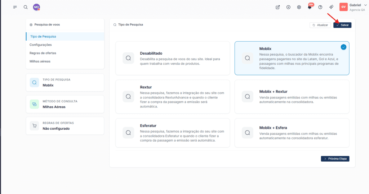Screen dimensions: 369x194
Task: Select the Desabilitado search option
Action: (x=173, y=58)
